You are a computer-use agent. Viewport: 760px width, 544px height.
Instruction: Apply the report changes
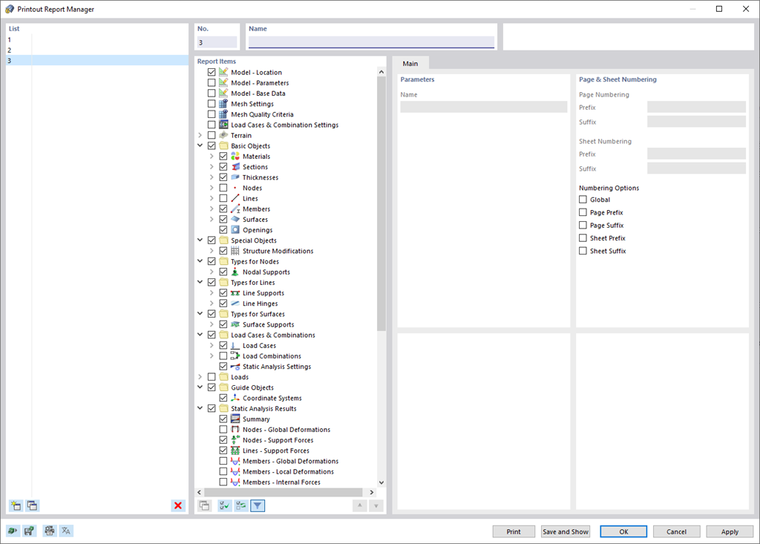(x=730, y=531)
